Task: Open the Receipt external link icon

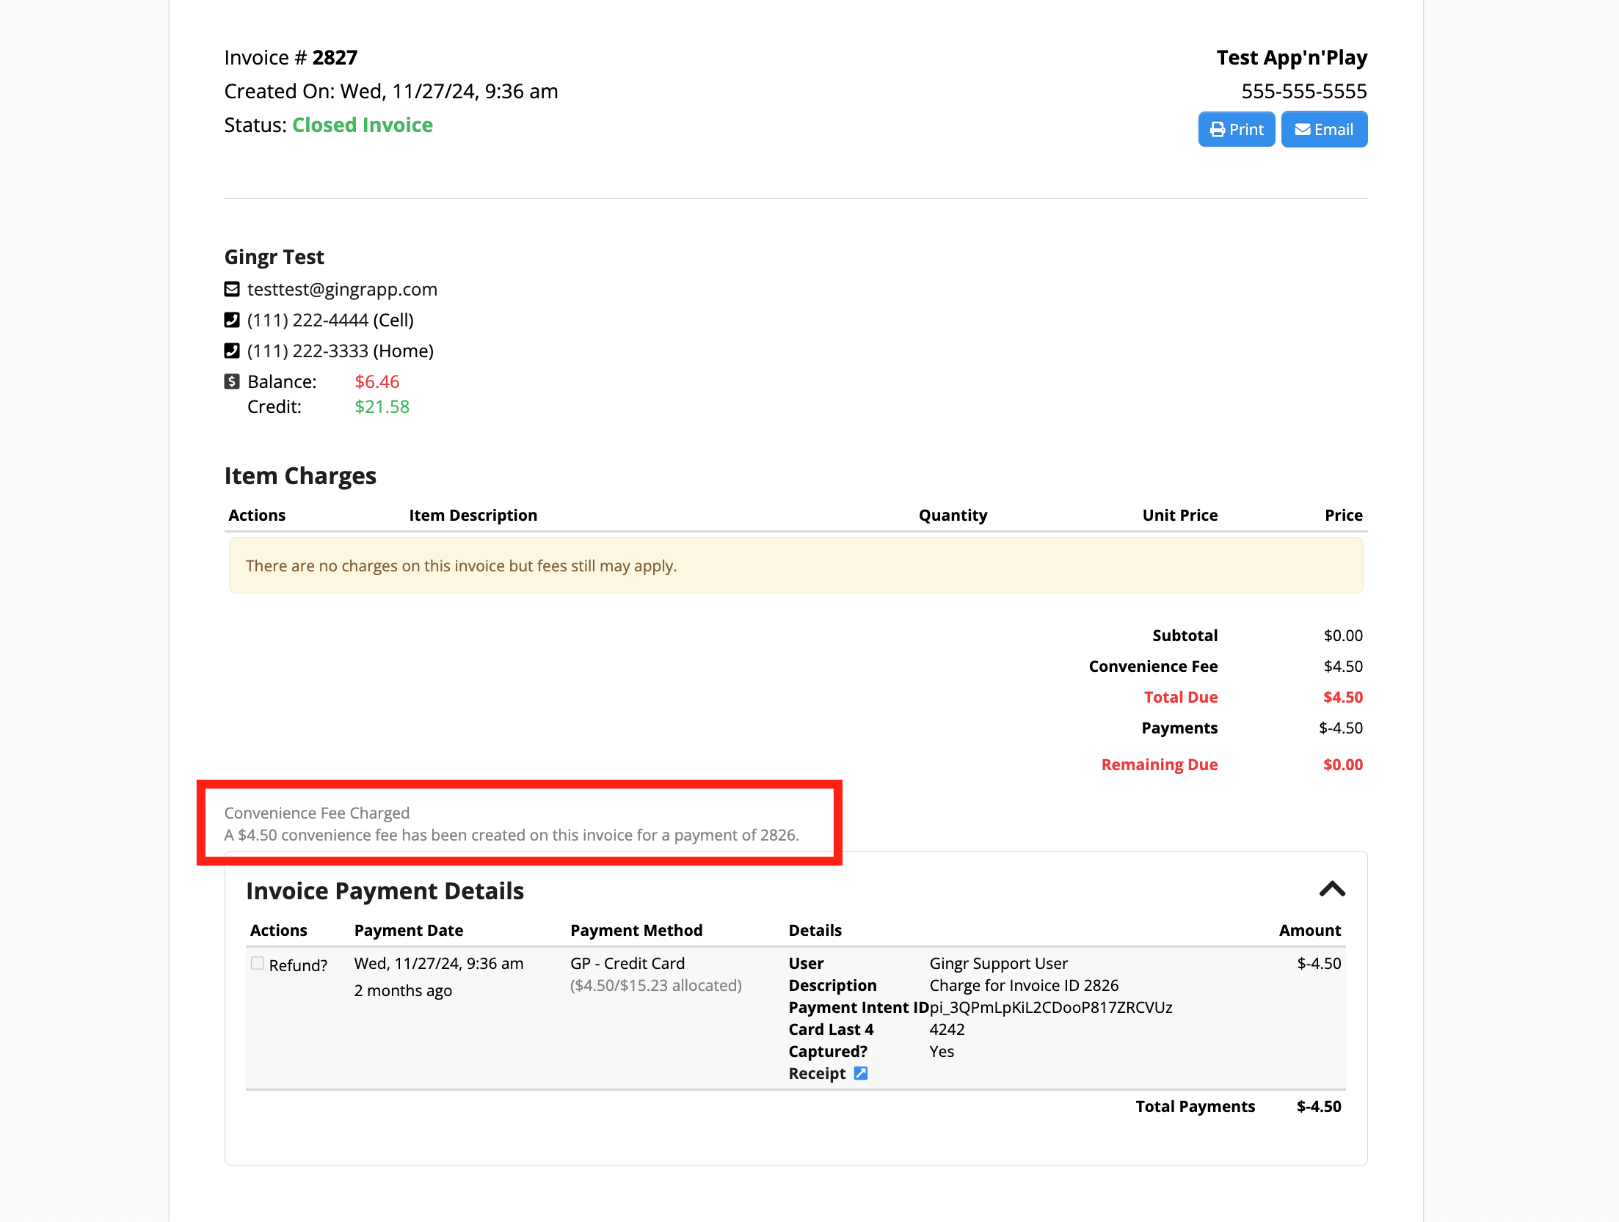Action: pos(861,1073)
